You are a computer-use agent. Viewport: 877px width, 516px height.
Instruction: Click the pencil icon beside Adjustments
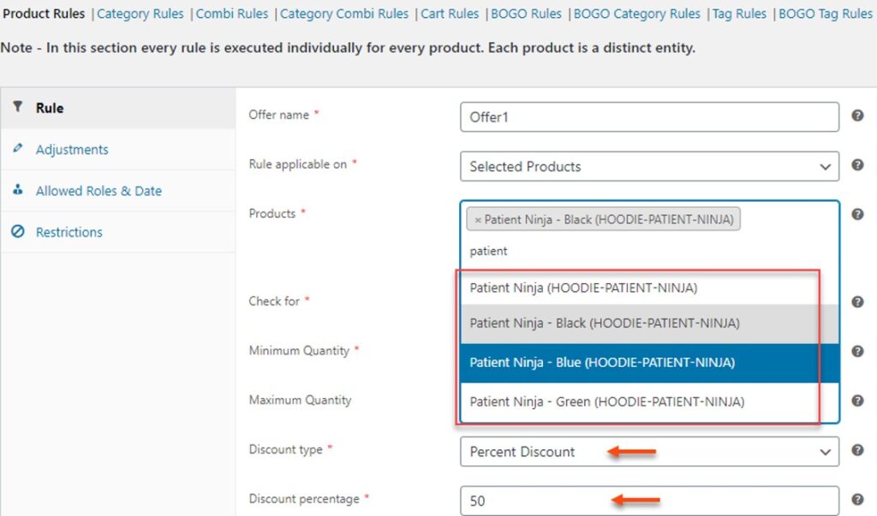18,149
